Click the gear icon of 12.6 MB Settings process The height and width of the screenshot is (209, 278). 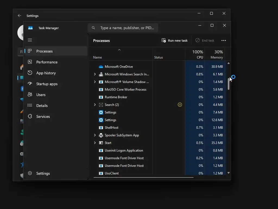pyautogui.click(x=101, y=120)
